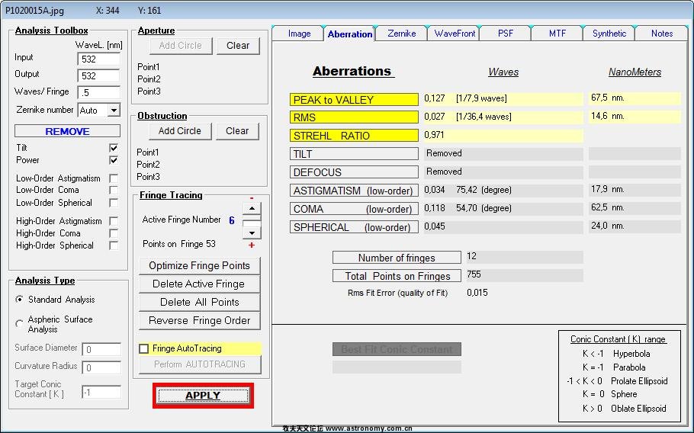Viewport: 694px width, 433px height.
Task: Click Optimize Fringe Points button
Action: pyautogui.click(x=199, y=265)
